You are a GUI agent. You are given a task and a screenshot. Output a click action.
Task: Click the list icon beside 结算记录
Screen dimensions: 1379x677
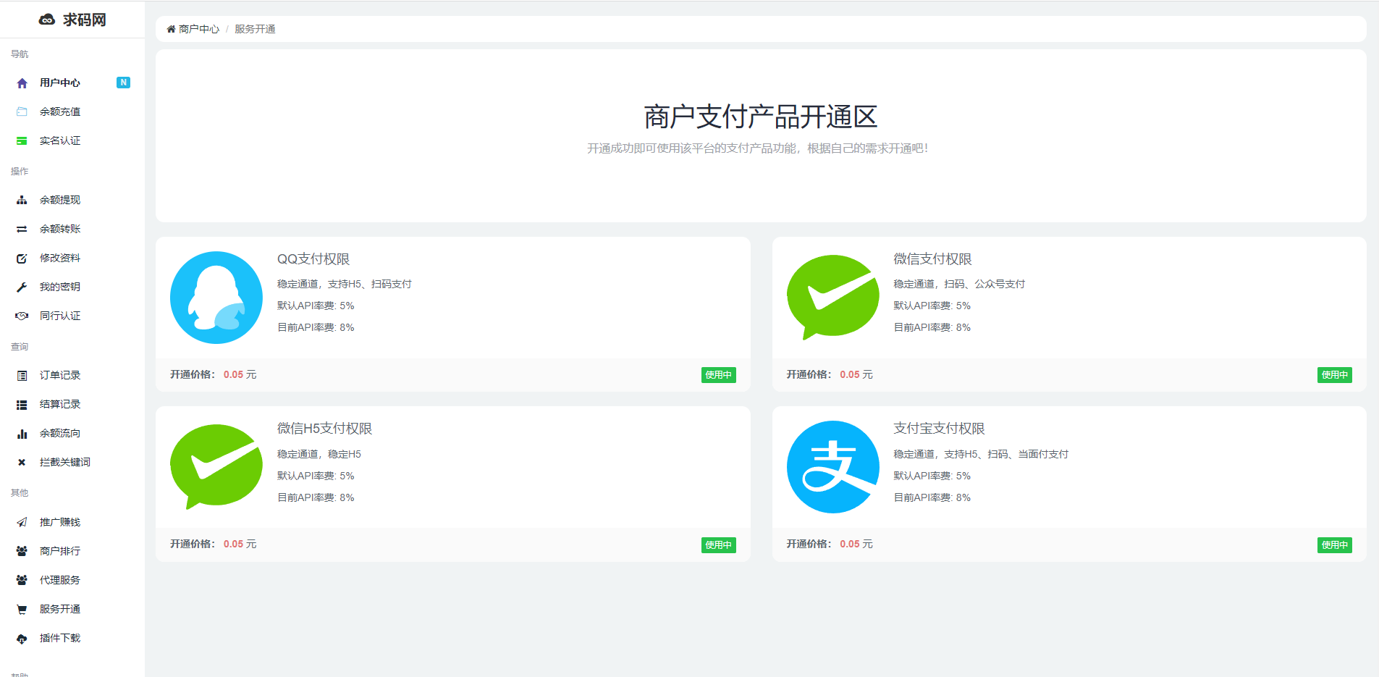click(x=22, y=405)
